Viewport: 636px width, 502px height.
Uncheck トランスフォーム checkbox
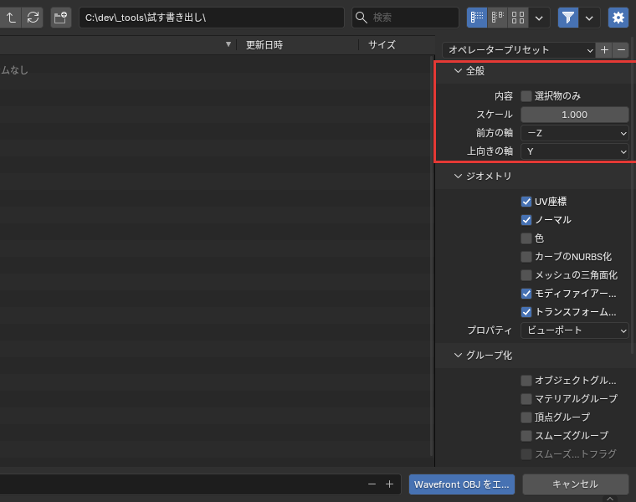pos(526,312)
